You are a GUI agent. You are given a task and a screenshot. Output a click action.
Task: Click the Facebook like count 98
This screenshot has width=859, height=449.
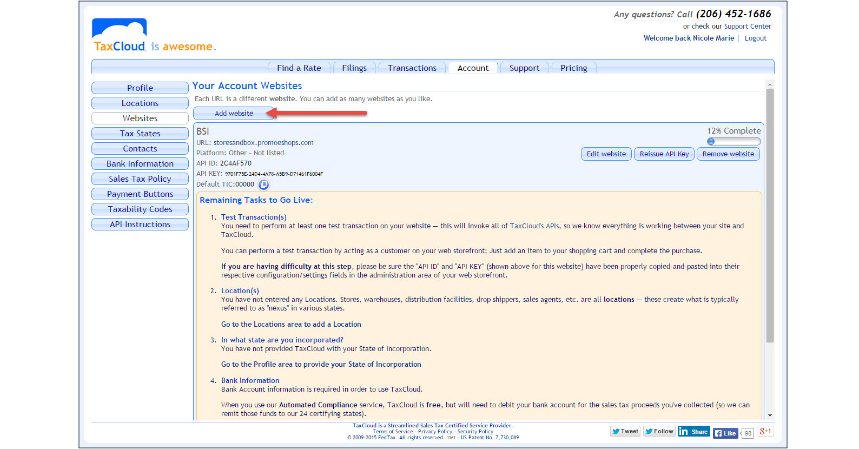748,433
